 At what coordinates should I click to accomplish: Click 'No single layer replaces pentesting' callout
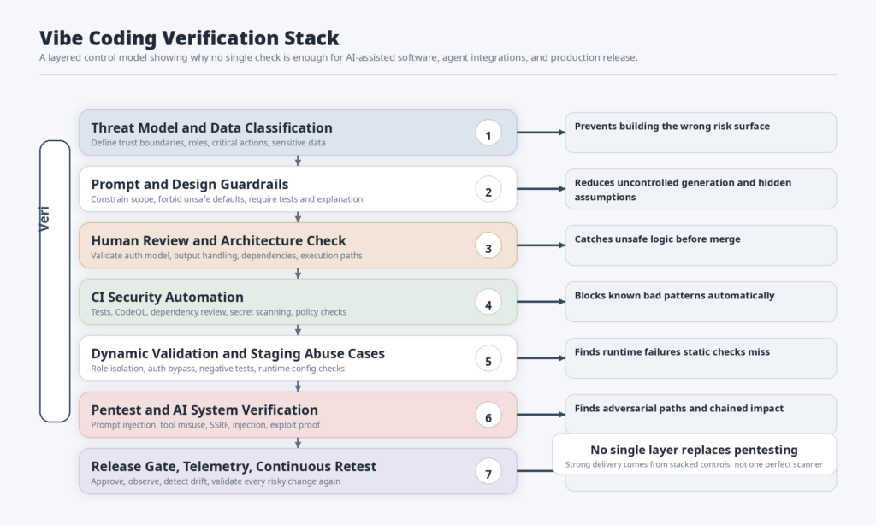(694, 450)
